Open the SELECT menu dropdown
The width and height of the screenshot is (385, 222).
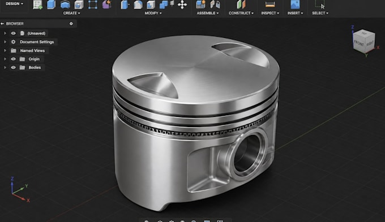click(x=320, y=13)
